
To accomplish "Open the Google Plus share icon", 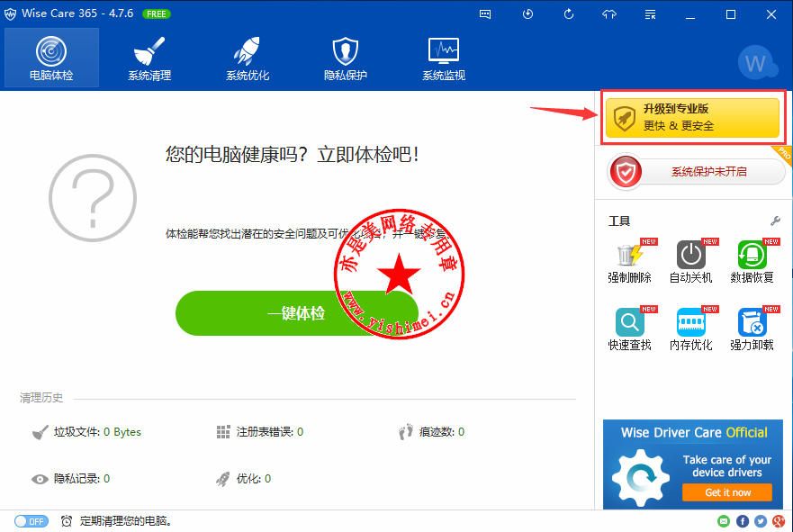I will pyautogui.click(x=779, y=521).
